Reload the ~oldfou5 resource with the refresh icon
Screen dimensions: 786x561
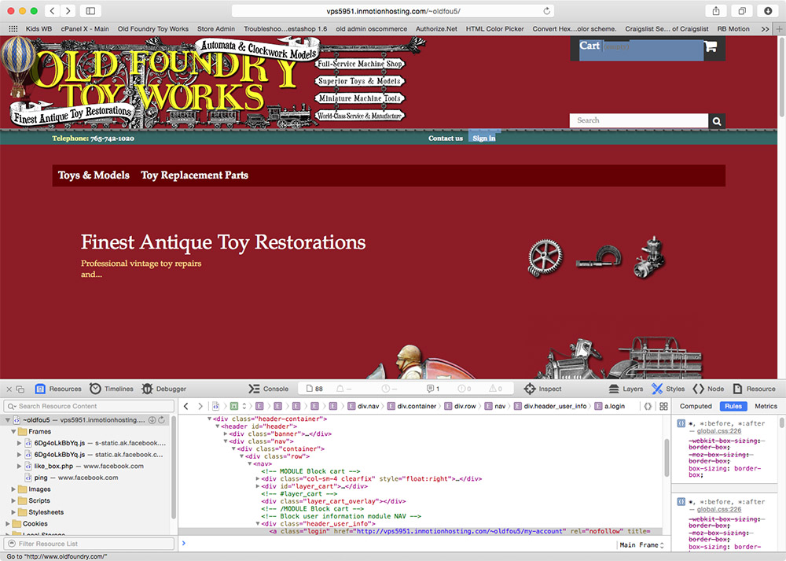click(x=161, y=420)
